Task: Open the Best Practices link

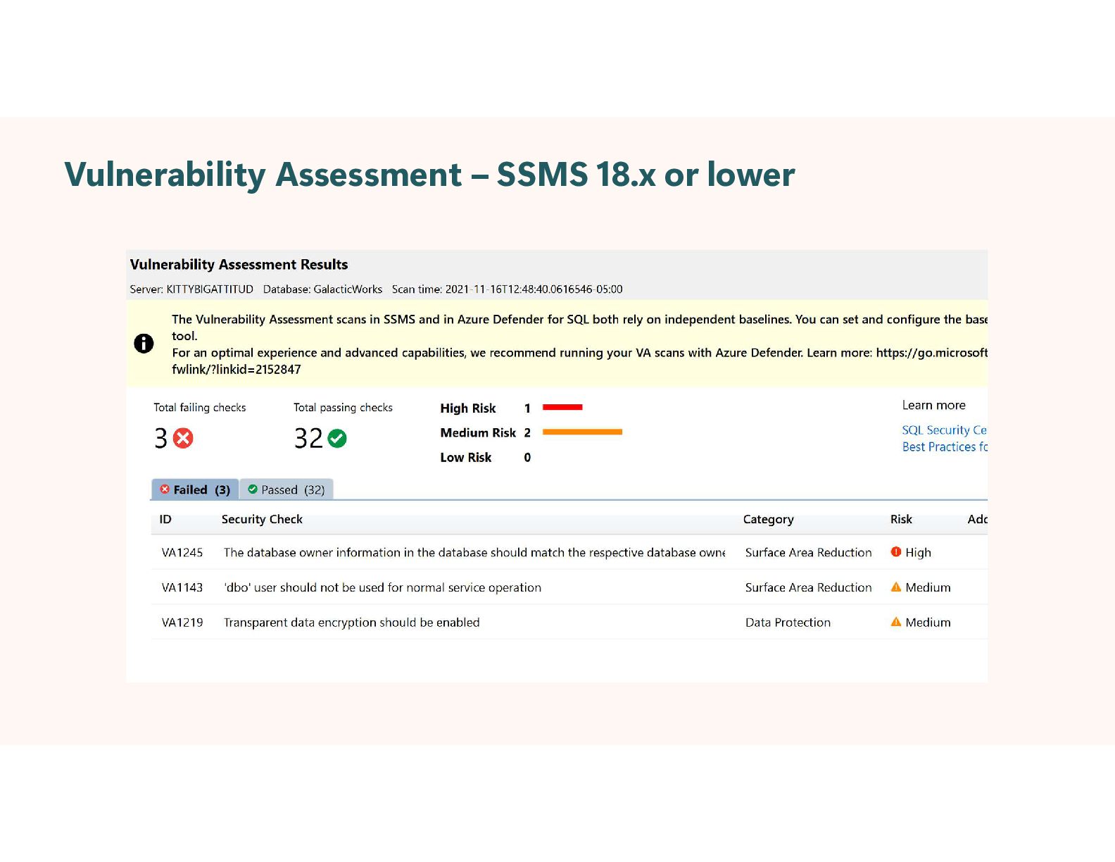Action: tap(945, 447)
